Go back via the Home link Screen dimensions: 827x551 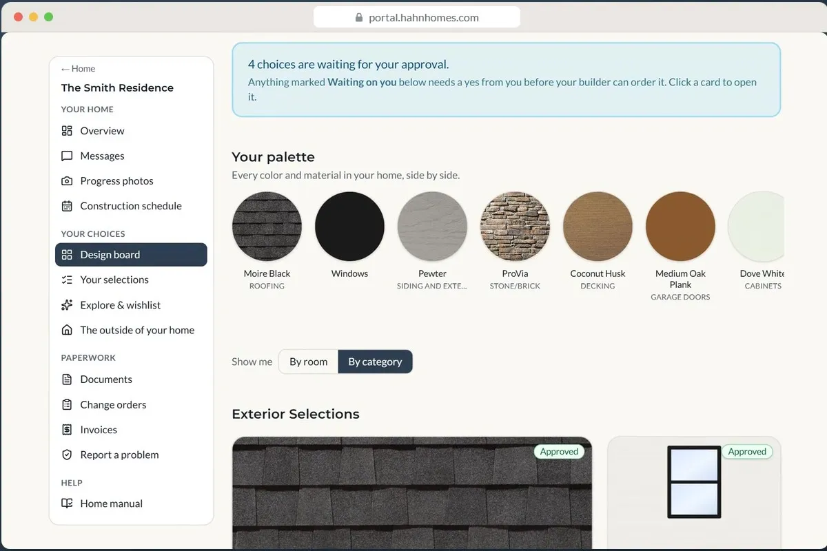78,69
